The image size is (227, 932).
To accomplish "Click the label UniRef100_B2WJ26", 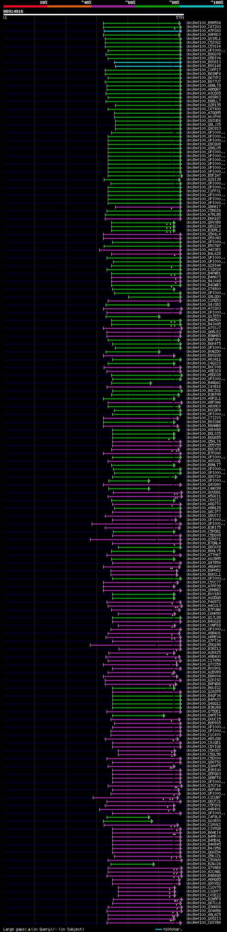I will [204, 864].
